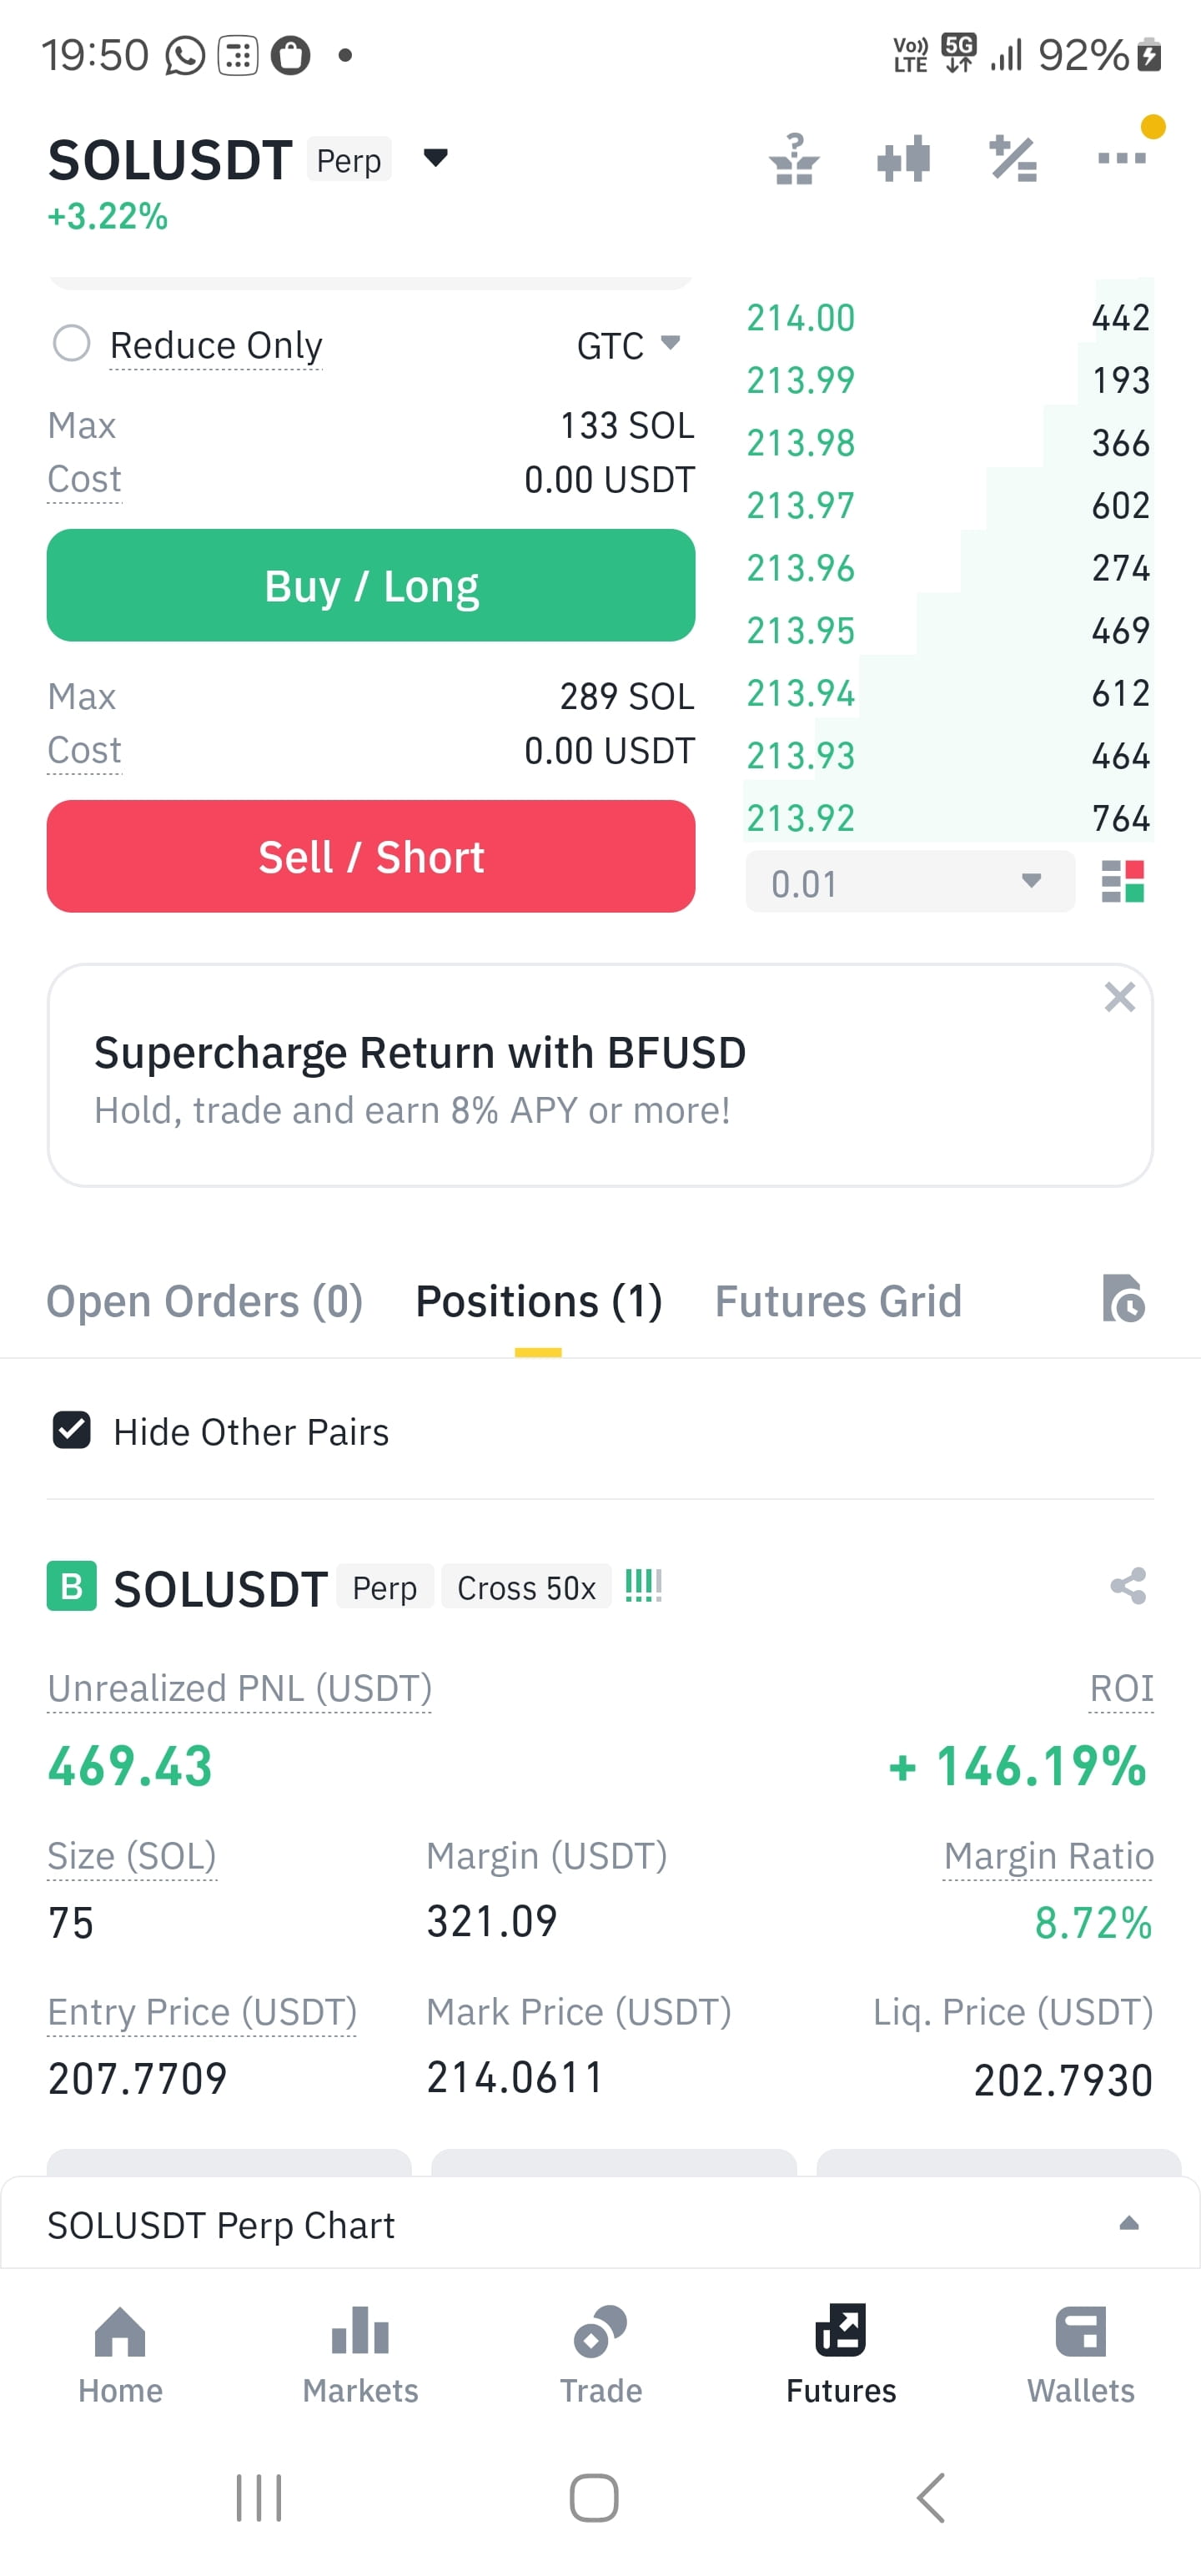Open order history clock icon
Viewport: 1201px width, 2576px height.
pos(1123,1299)
